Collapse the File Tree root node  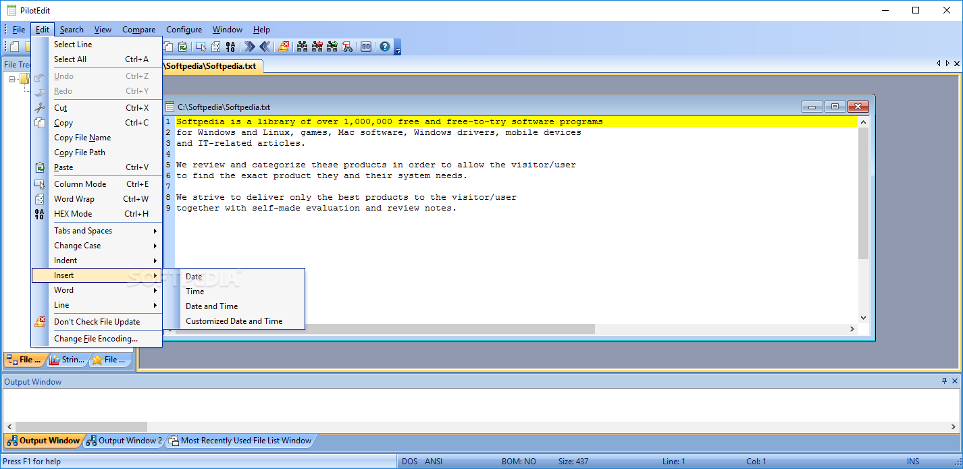pyautogui.click(x=11, y=79)
